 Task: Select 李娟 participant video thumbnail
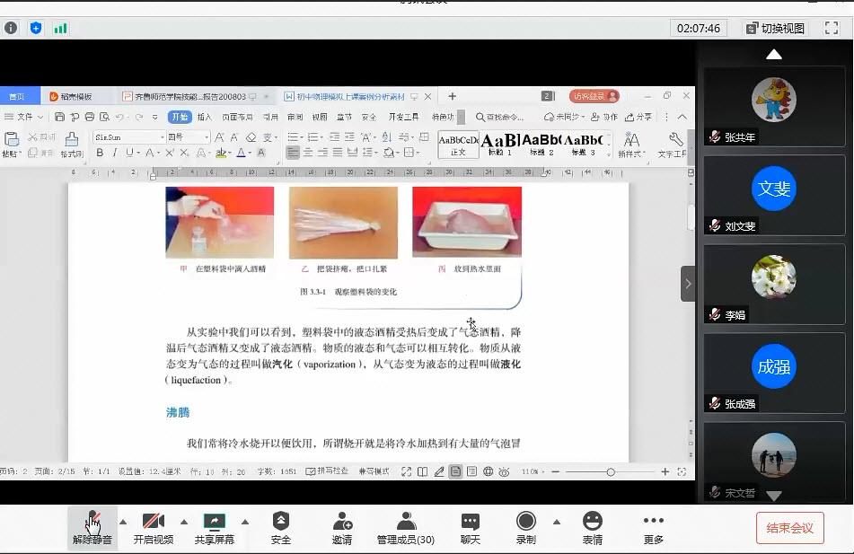click(x=773, y=284)
